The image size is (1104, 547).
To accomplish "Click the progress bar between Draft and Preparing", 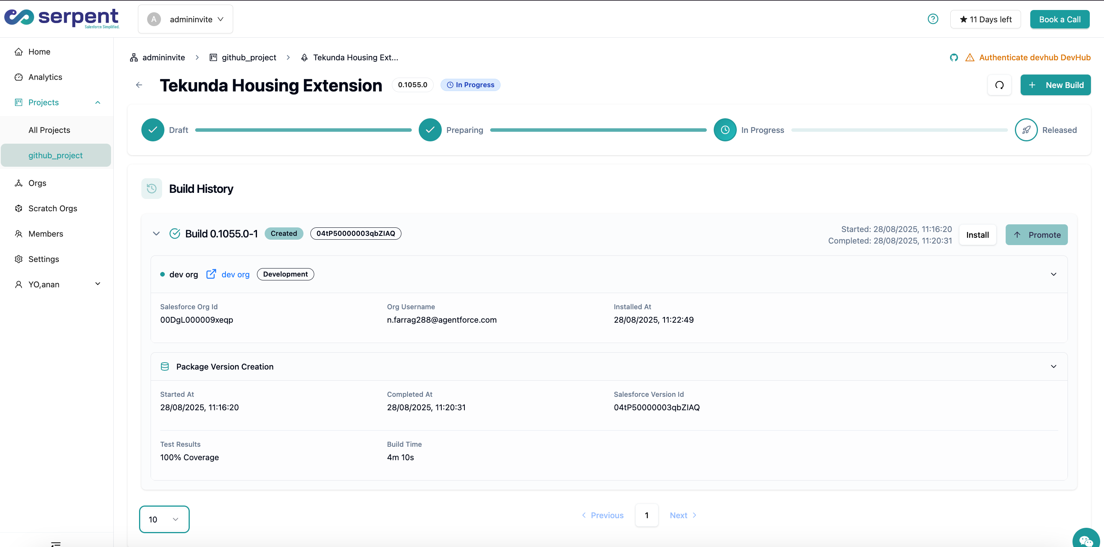I will (303, 130).
